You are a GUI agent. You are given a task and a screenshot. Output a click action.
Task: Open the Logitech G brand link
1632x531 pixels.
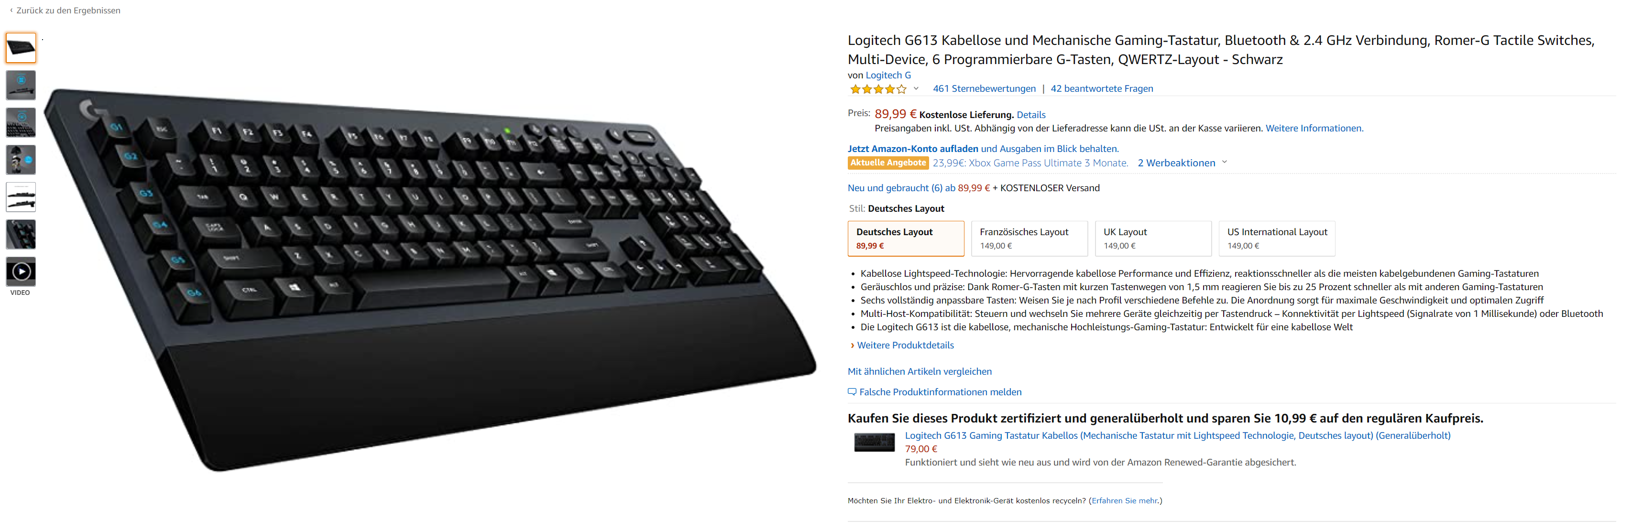888,76
